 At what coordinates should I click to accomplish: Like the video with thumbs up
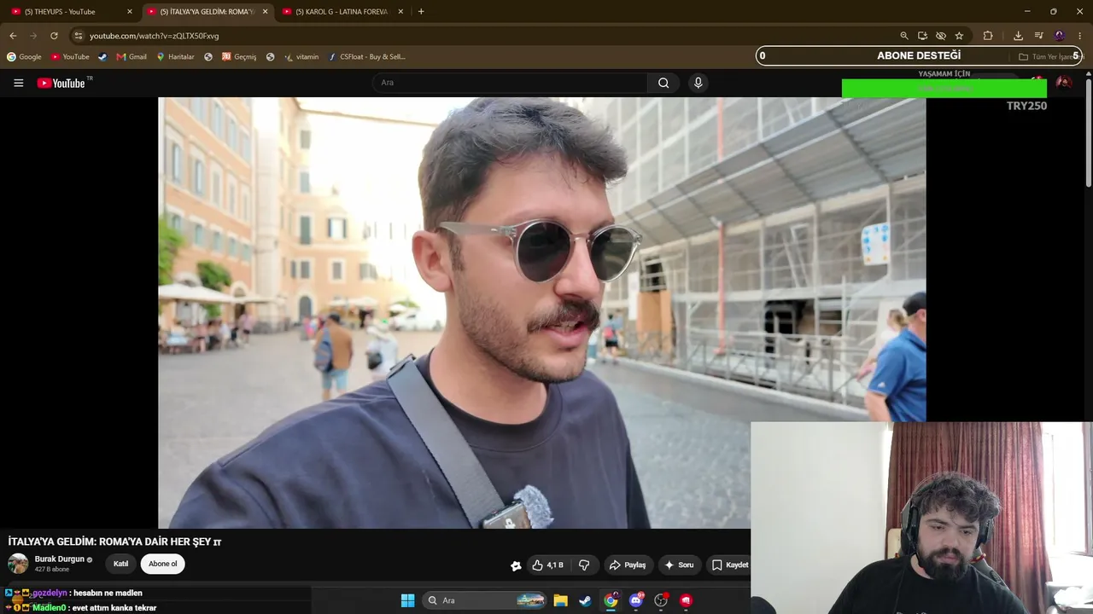(x=546, y=565)
